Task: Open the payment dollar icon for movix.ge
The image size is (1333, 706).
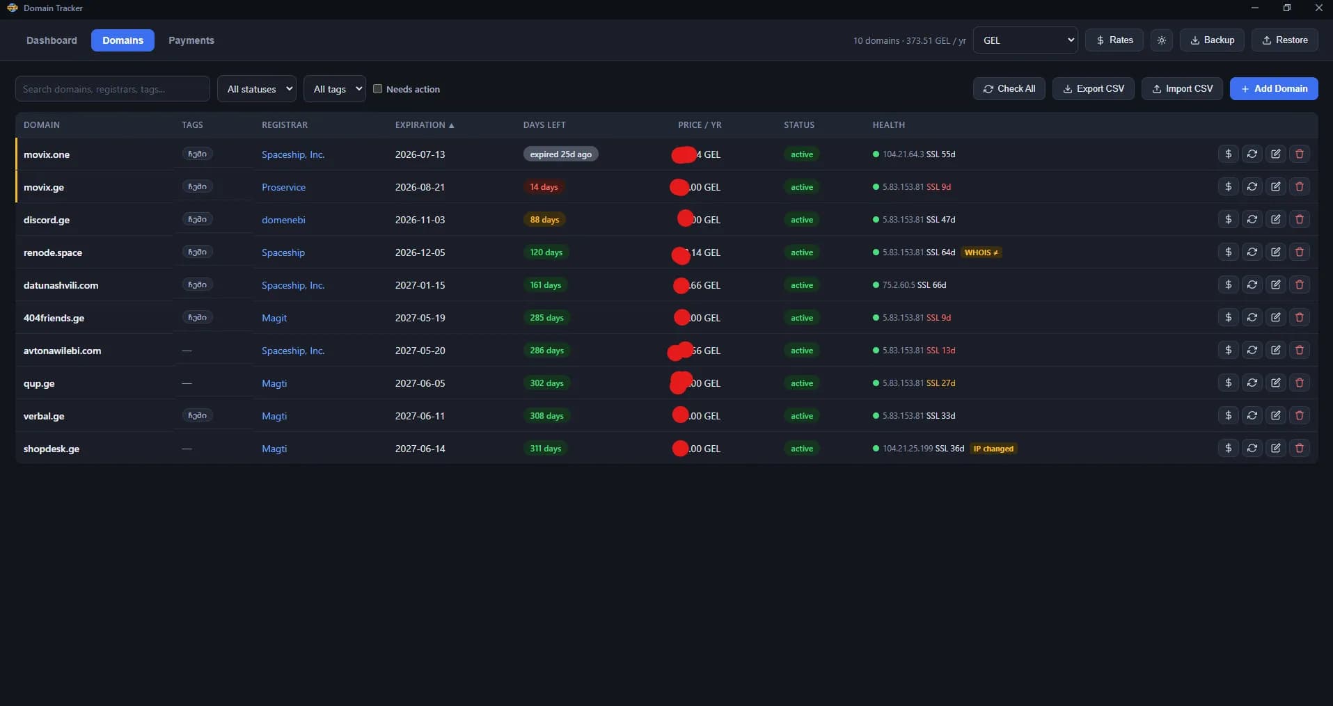Action: [x=1229, y=186]
